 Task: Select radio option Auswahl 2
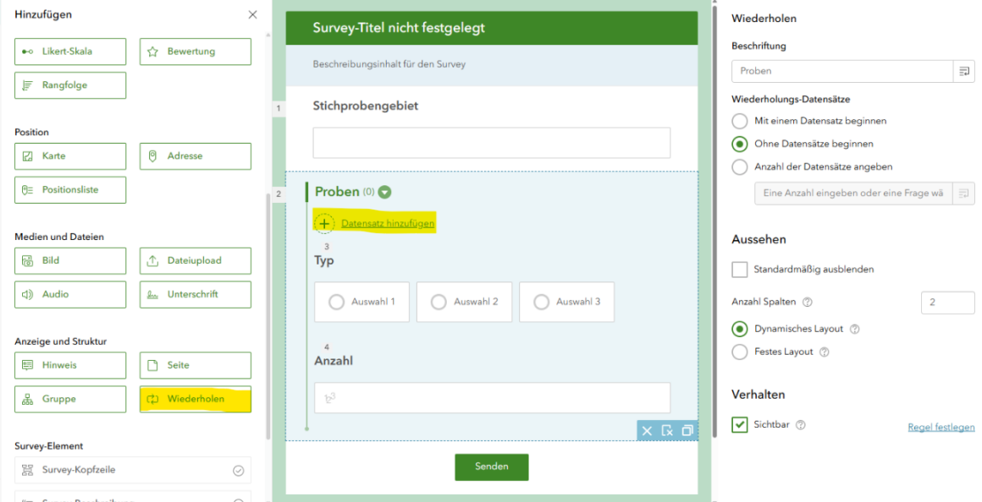[x=464, y=302]
